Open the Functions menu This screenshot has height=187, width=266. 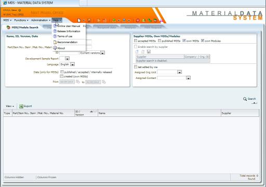pos(21,20)
